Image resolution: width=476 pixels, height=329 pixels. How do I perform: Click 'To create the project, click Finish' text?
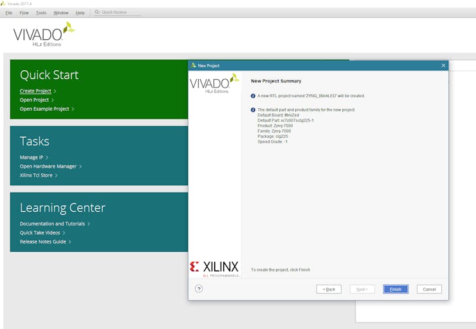tap(280, 270)
